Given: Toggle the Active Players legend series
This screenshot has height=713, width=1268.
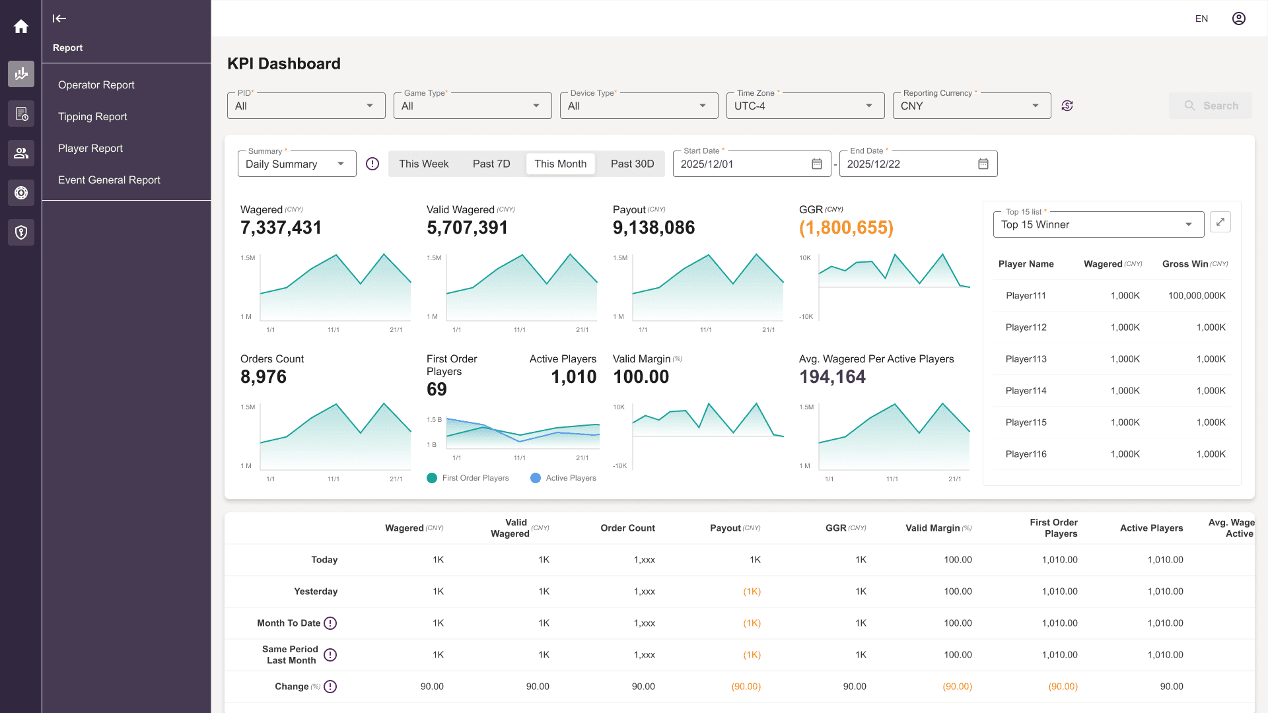Looking at the screenshot, I should 563,478.
